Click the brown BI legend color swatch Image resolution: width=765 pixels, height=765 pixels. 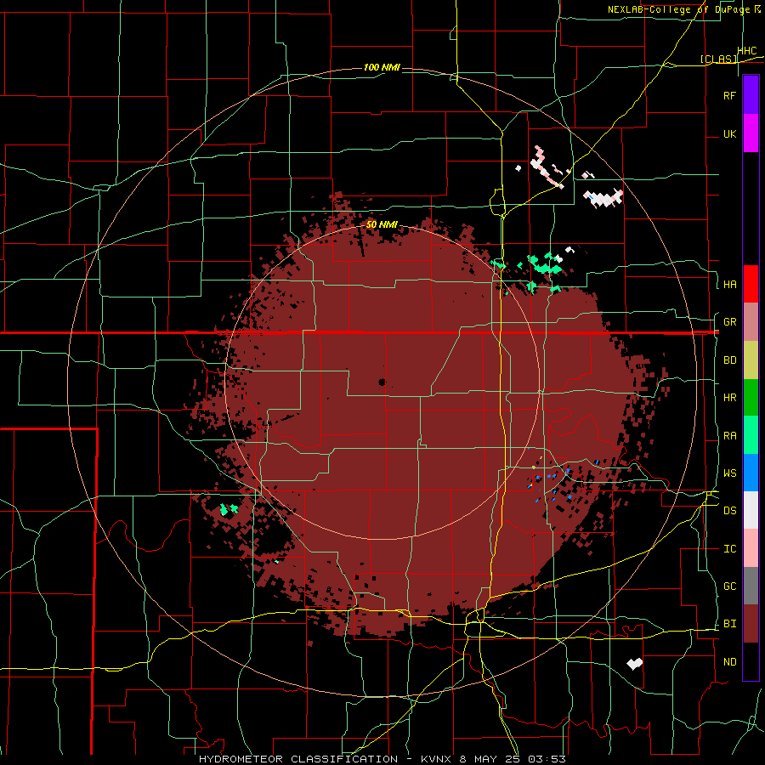click(751, 624)
